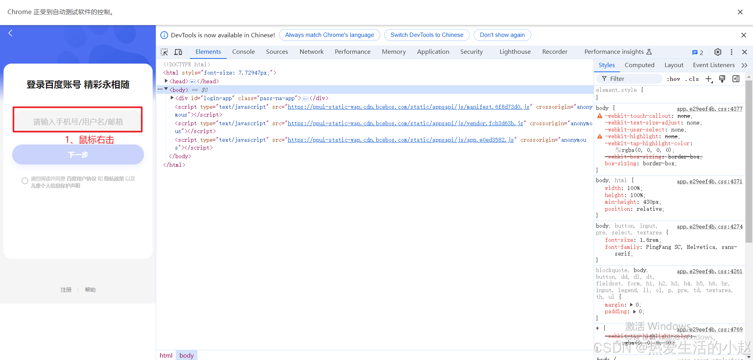Open the DevTools three-dot customize menu
The width and height of the screenshot is (753, 360).
coord(731,52)
